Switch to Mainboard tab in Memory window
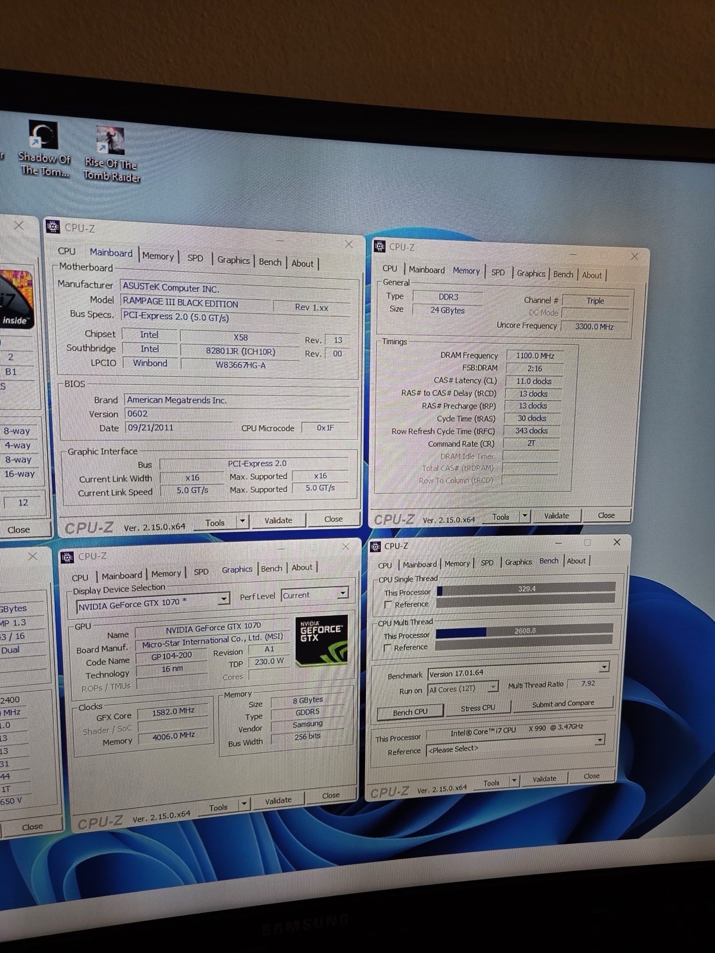Image resolution: width=715 pixels, height=953 pixels. coord(427,270)
